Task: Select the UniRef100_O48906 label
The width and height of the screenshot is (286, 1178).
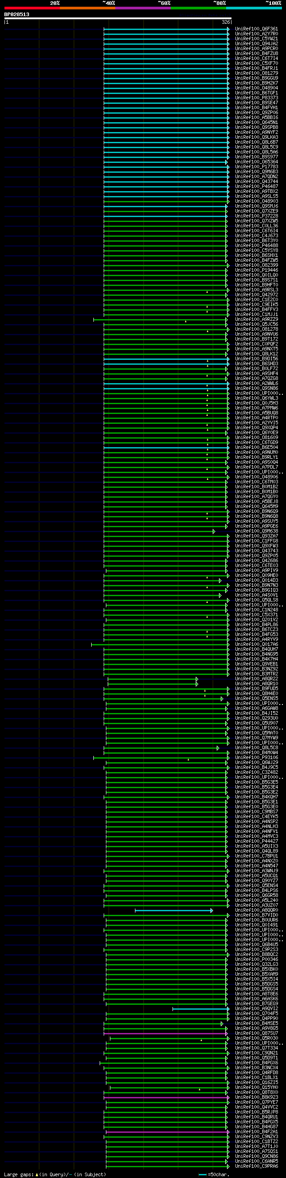Action: (x=257, y=477)
